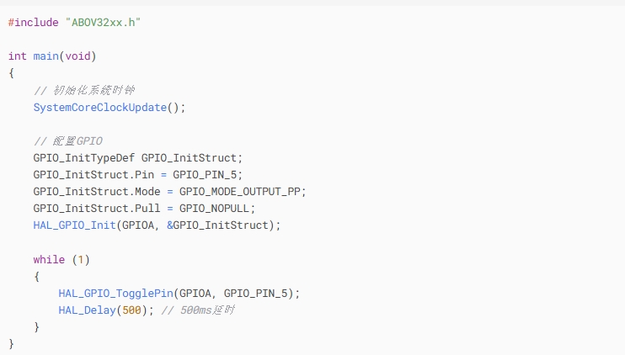625x355 pixels.
Task: Click the main function name
Action: click(x=46, y=56)
